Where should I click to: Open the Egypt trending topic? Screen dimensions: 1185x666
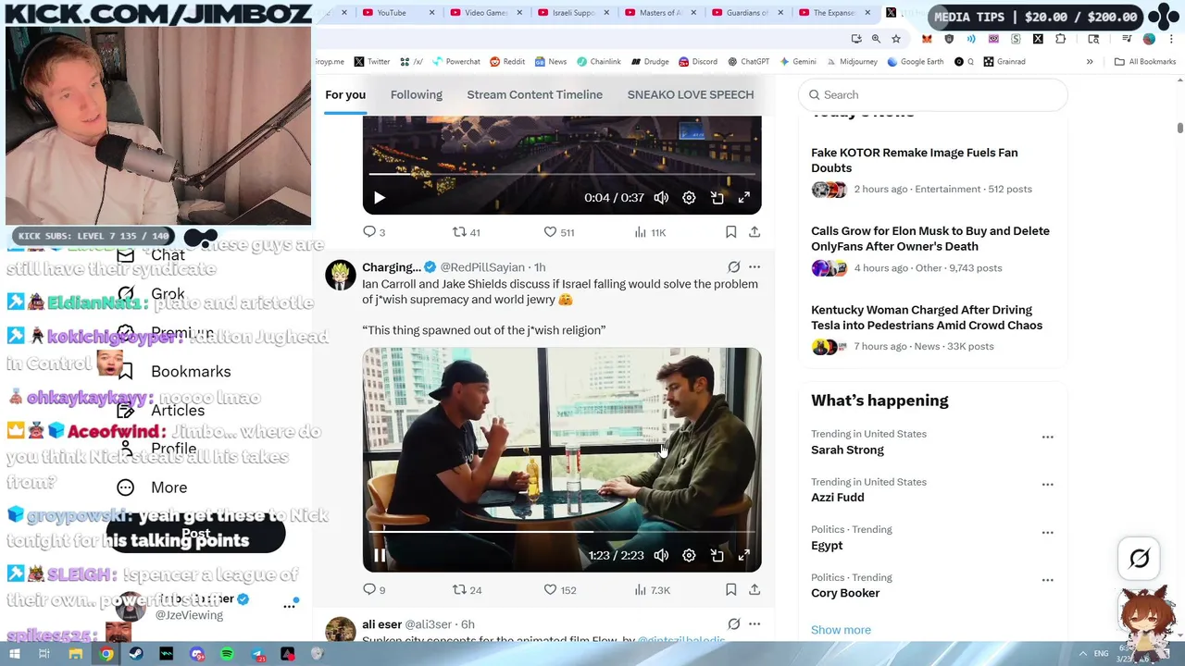(x=827, y=545)
